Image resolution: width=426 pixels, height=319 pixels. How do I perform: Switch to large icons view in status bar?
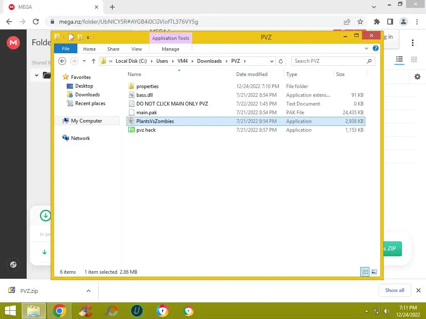coord(374,272)
